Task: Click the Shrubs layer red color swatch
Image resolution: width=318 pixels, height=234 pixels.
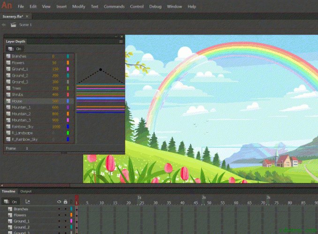Action: coord(68,95)
